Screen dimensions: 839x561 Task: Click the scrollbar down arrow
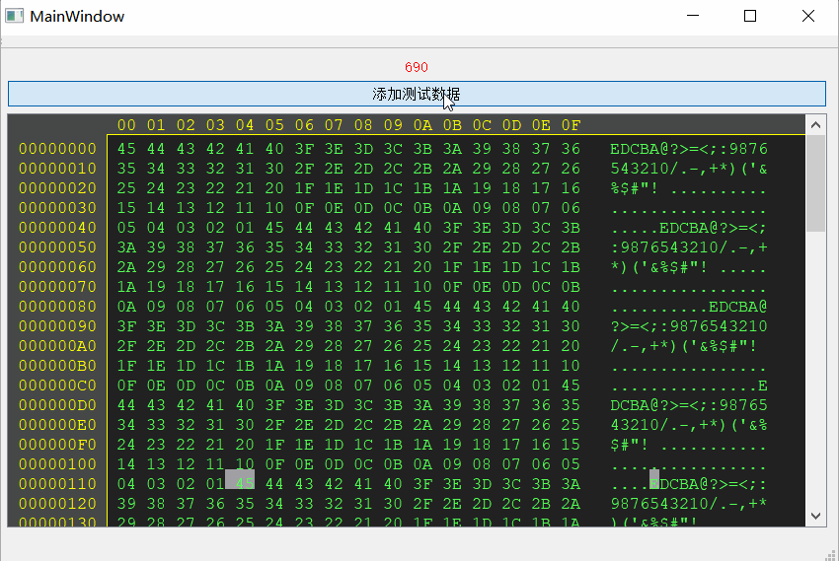[815, 516]
